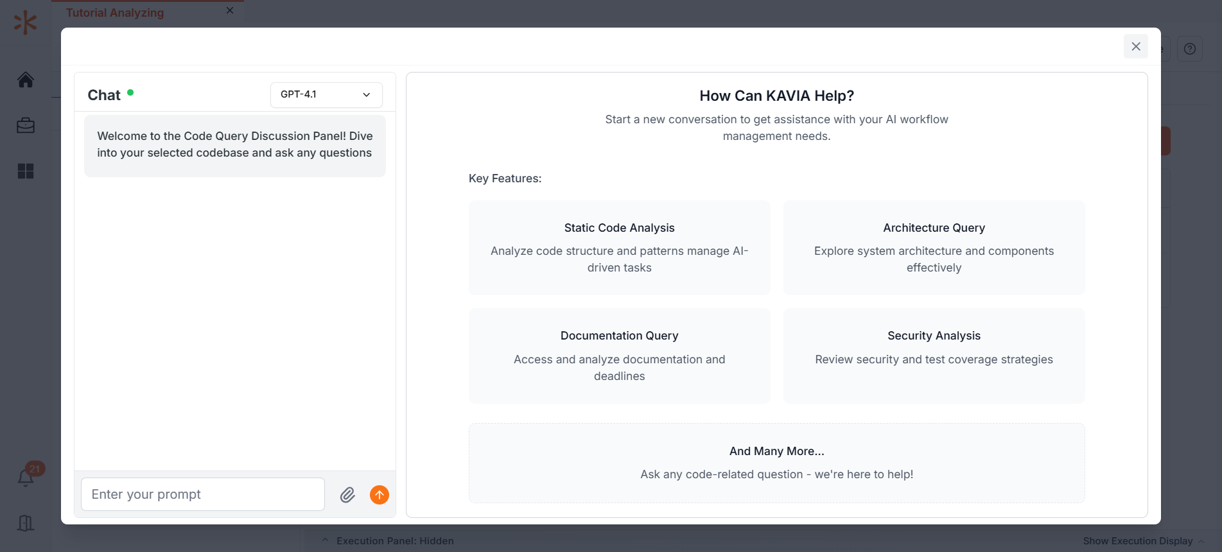Switch to Tutorial Analyzing tab
The image size is (1222, 552).
[115, 12]
